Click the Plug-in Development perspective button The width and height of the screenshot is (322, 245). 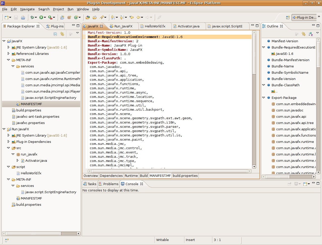click(x=304, y=17)
